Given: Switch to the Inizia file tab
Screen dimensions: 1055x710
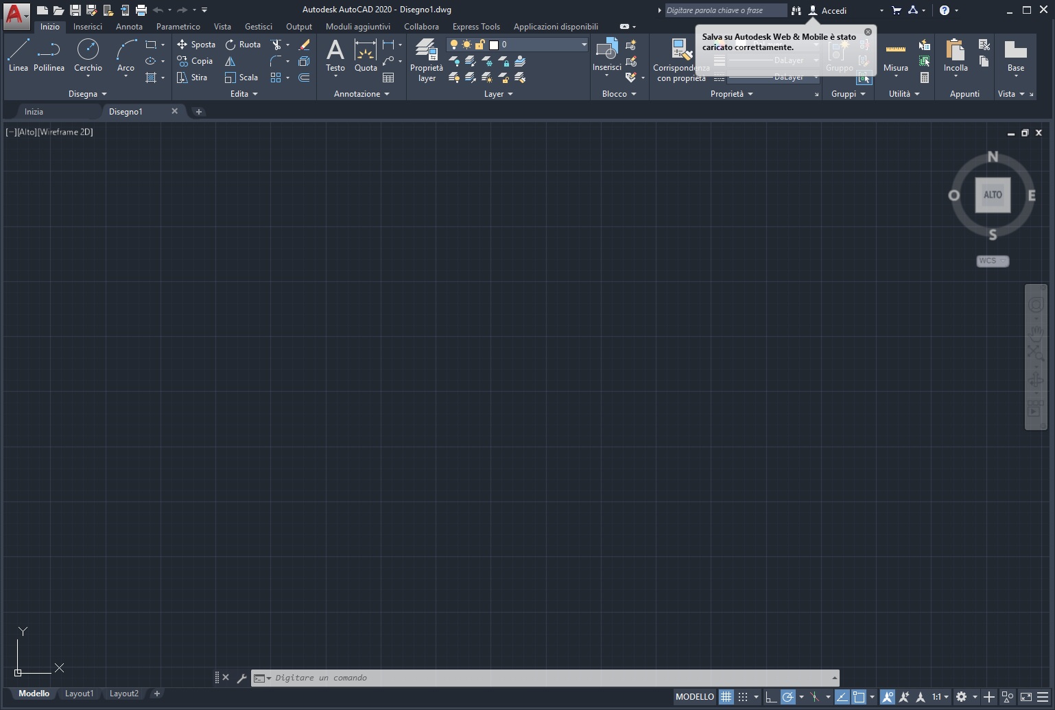Looking at the screenshot, I should point(34,111).
